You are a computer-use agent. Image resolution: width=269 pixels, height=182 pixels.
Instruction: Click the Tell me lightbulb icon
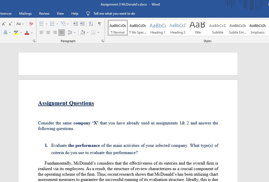(88, 14)
